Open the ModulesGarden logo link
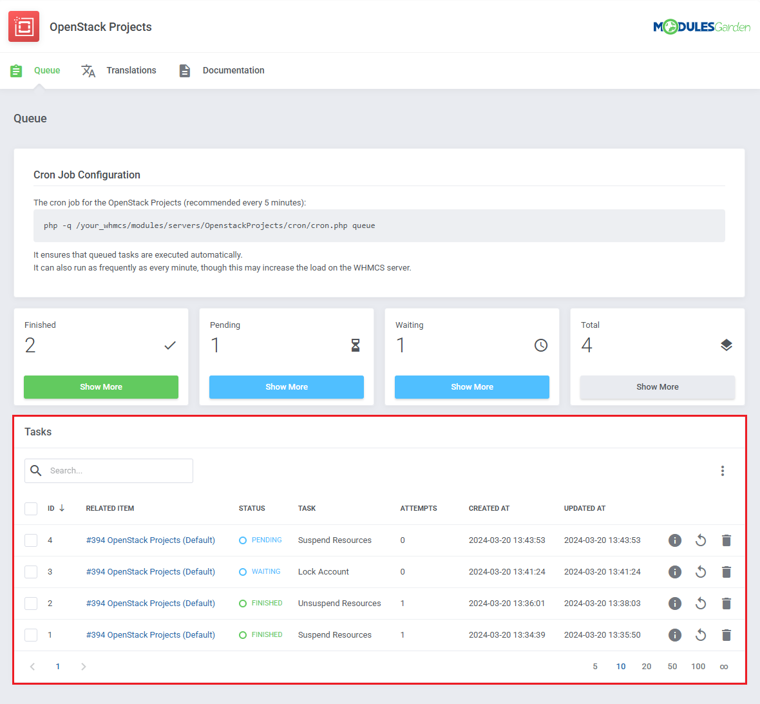 [701, 26]
